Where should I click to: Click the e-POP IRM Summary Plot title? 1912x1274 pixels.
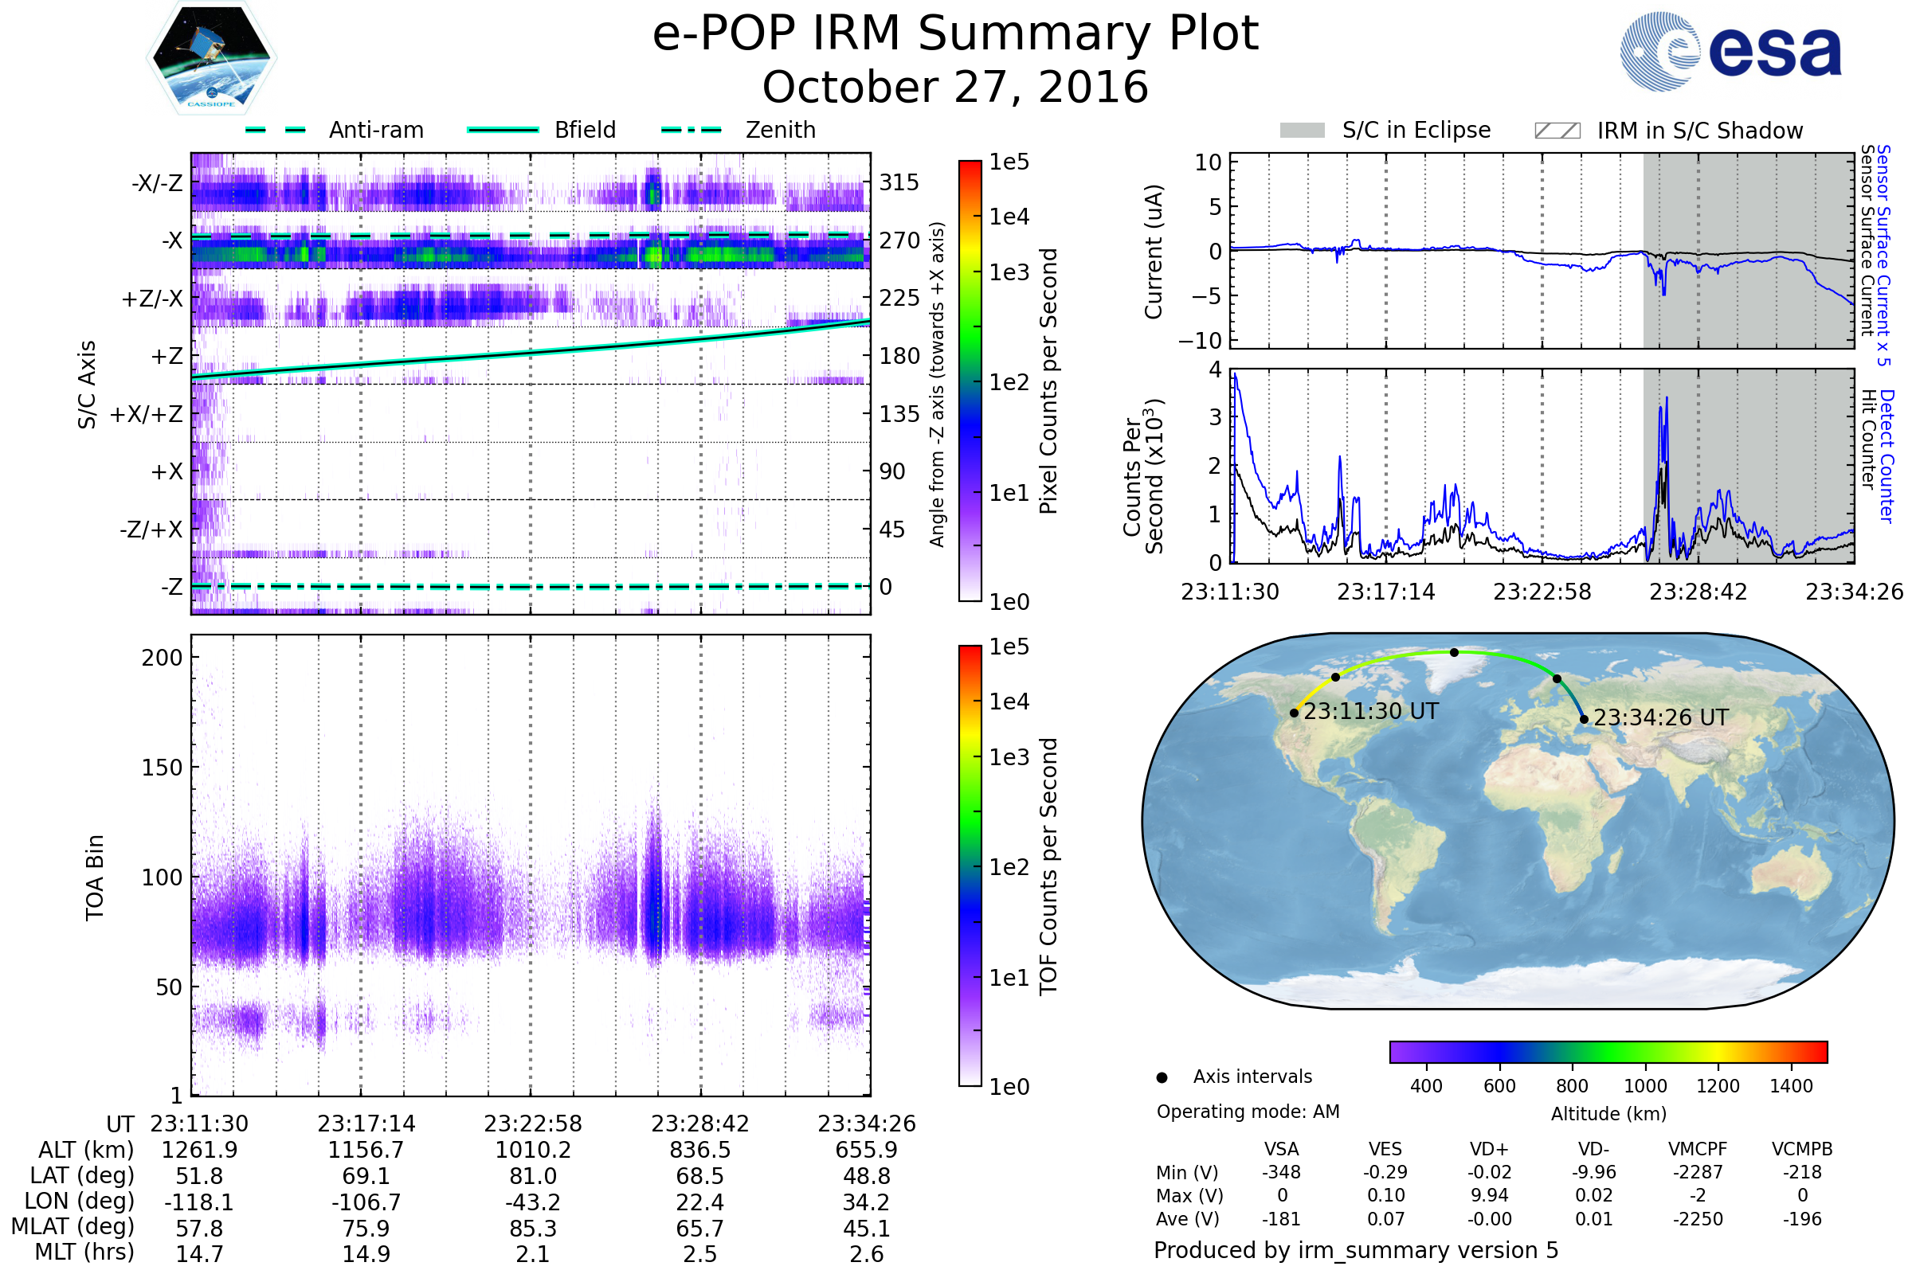(955, 34)
